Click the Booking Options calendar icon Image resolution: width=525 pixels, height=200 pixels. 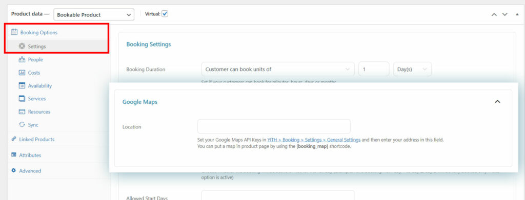[14, 32]
